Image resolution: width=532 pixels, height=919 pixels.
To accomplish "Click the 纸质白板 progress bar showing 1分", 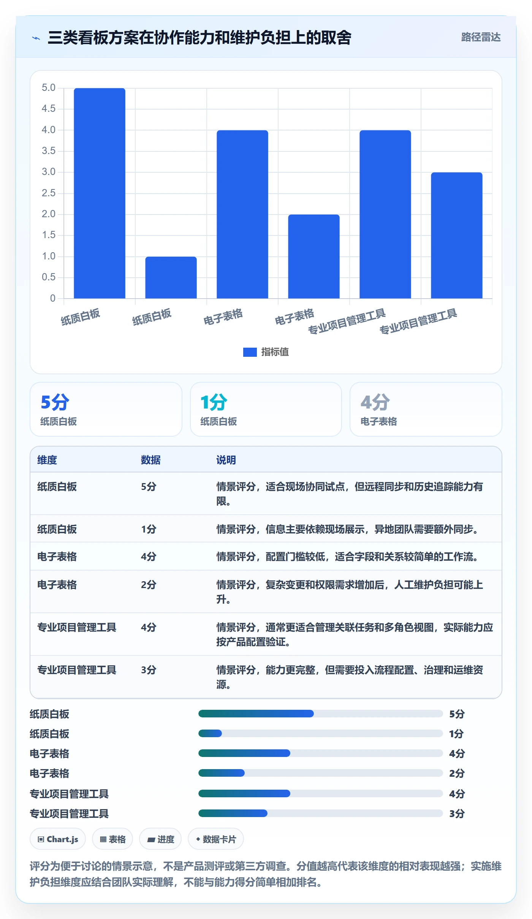I will click(321, 733).
